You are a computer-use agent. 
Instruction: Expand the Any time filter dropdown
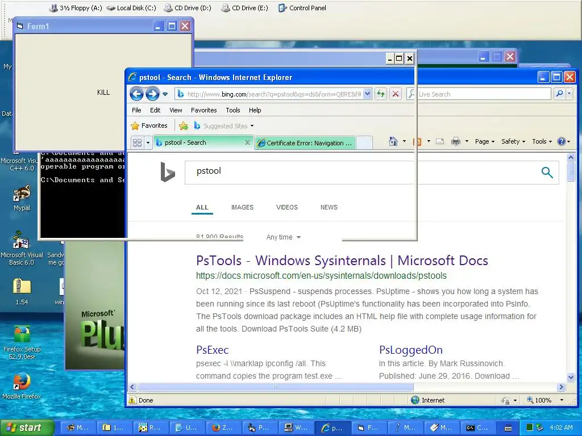tap(283, 237)
